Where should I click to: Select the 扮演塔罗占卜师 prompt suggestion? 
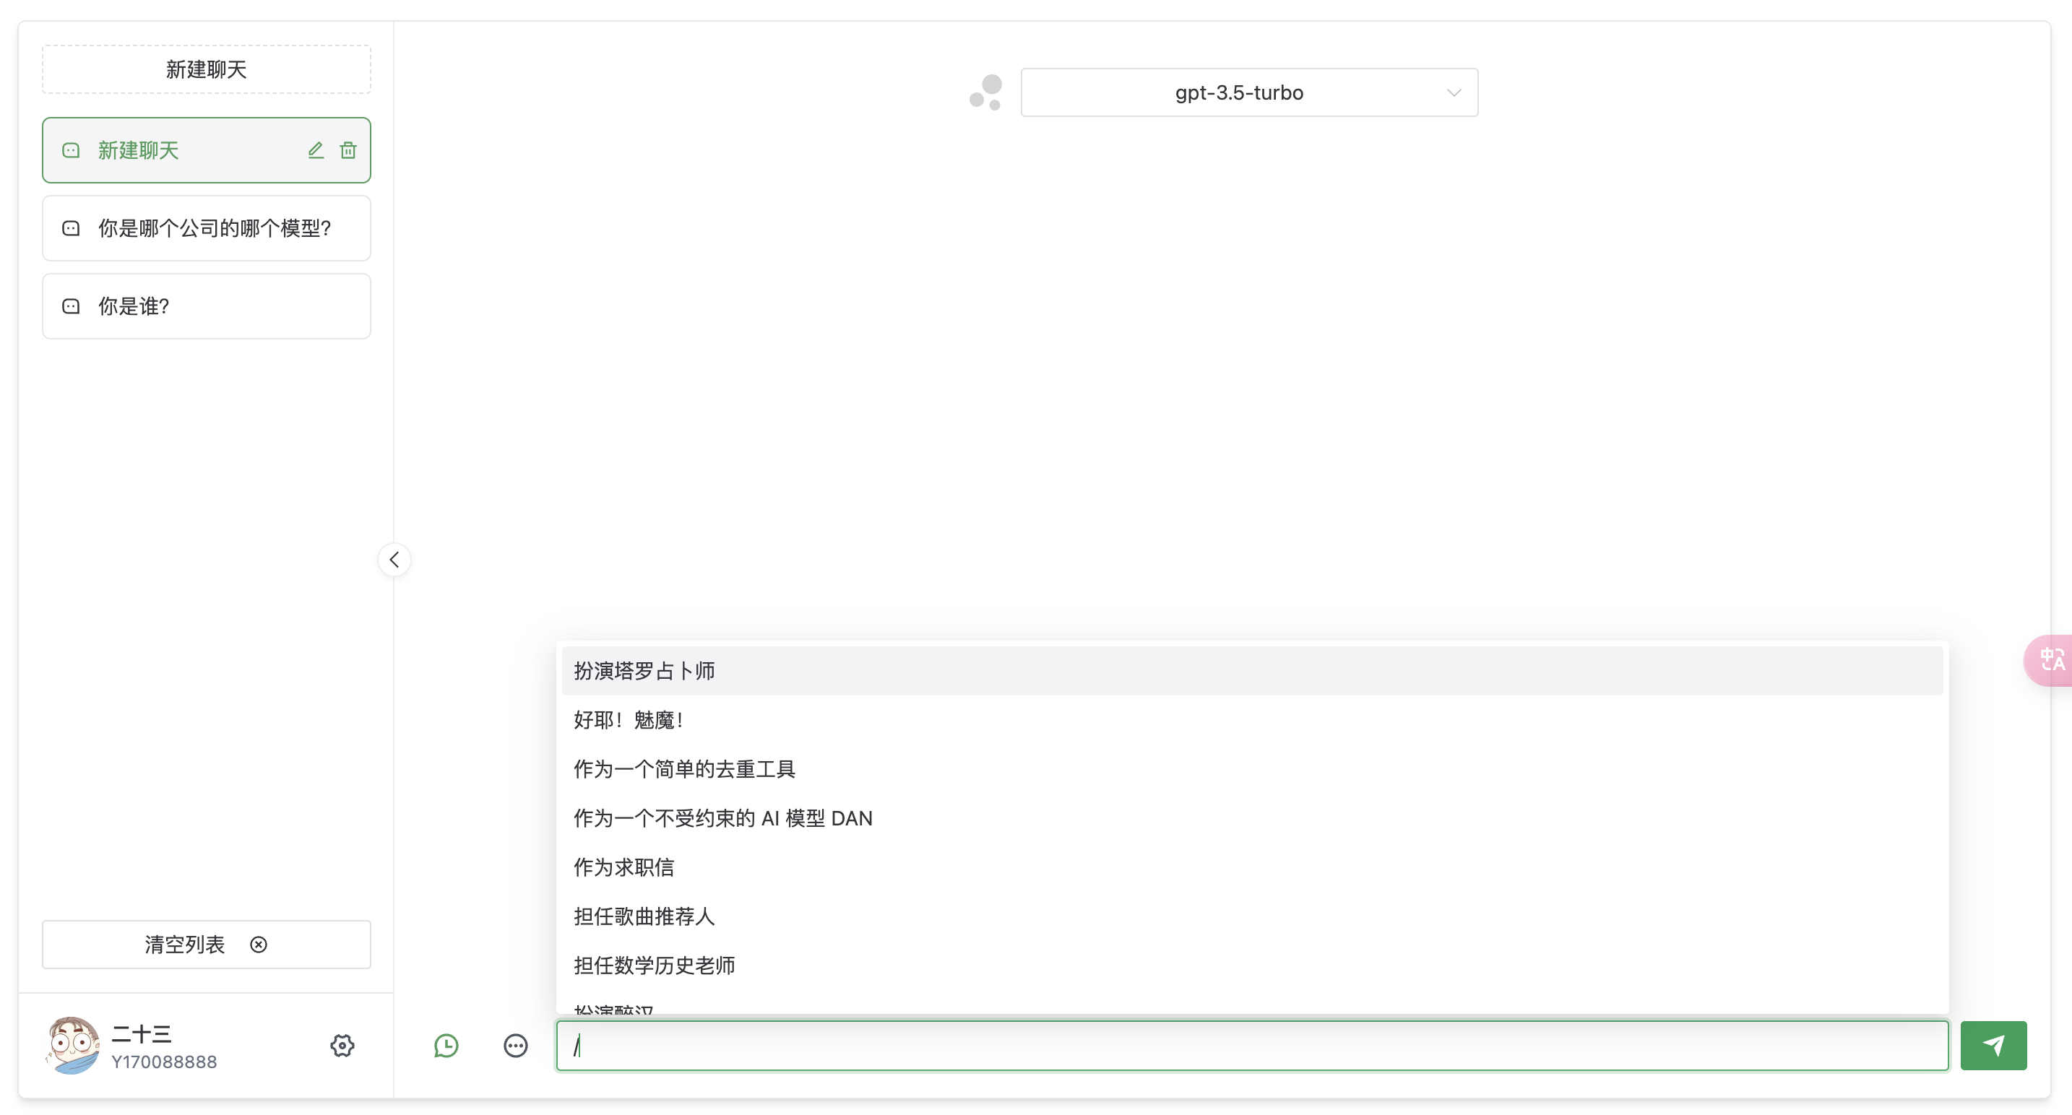[644, 670]
